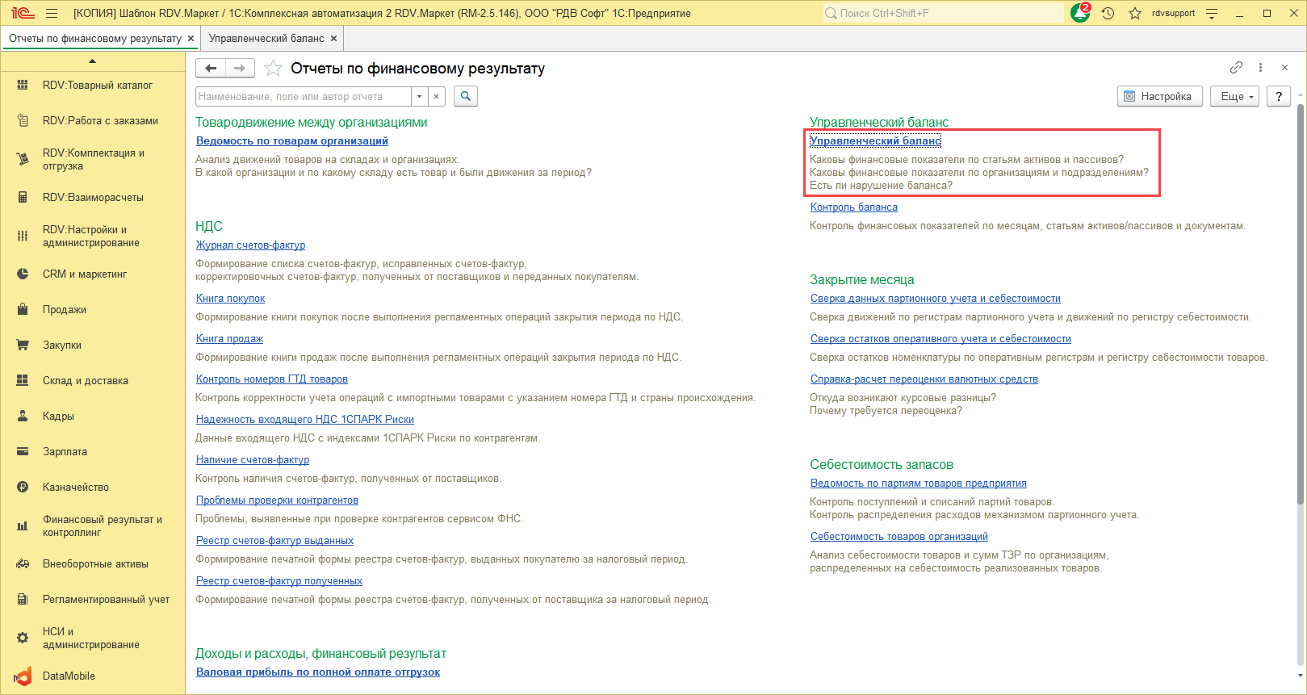Open the Контроль баланса report link

[853, 207]
